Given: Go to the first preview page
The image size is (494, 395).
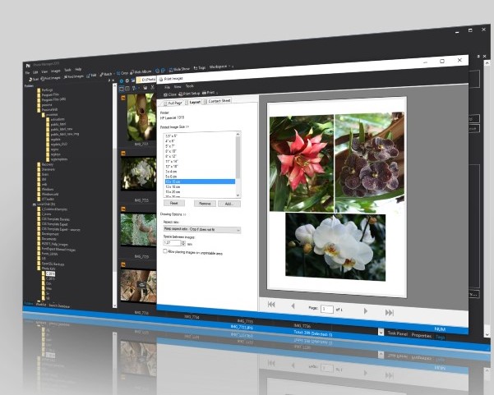Looking at the screenshot, I should pos(271,304).
